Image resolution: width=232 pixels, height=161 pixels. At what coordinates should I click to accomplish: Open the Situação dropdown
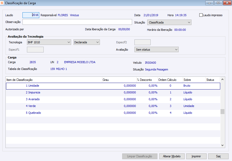169,22
